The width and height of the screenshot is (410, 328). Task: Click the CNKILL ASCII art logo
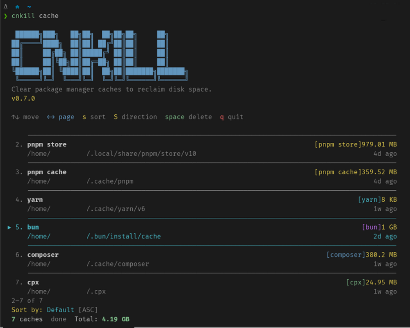click(98, 54)
